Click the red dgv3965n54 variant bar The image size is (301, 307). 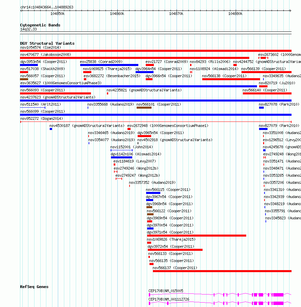click(144, 136)
